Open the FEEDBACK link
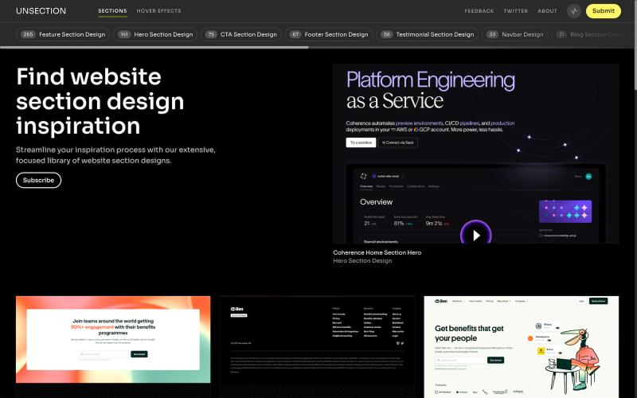 479,11
